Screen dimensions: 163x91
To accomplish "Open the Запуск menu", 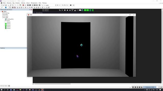I will point(28,3).
